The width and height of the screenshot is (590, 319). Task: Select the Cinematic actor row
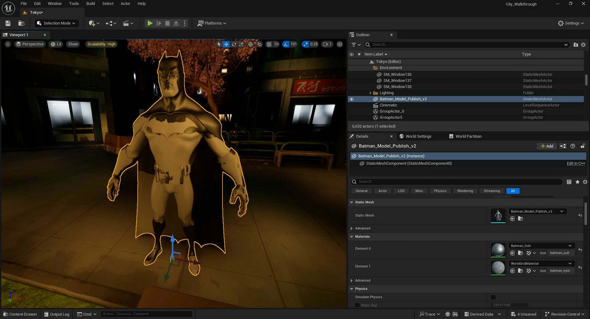[466, 105]
